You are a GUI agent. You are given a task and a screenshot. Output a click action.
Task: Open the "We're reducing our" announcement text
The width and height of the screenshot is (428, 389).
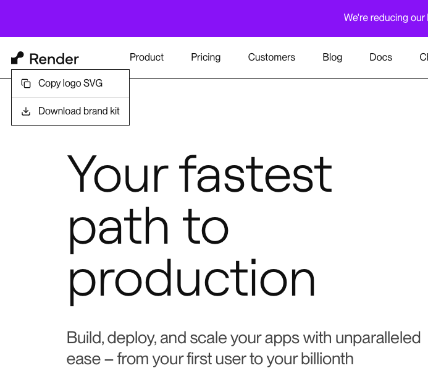[x=384, y=18]
